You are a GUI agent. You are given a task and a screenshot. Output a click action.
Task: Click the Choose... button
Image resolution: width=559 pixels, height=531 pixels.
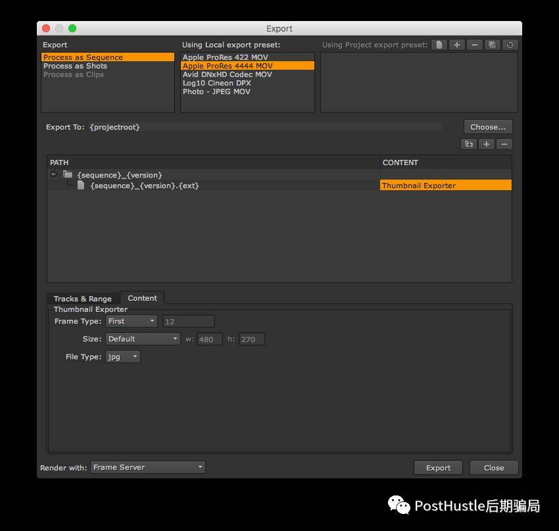click(488, 127)
